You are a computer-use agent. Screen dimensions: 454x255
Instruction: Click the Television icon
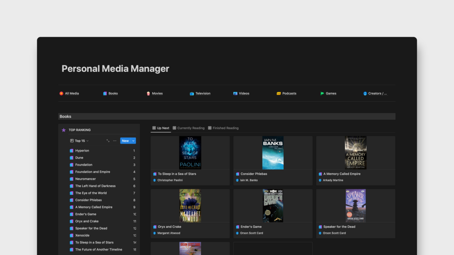[x=192, y=93]
